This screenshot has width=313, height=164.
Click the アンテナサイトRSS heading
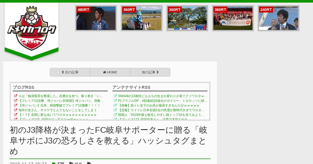click(131, 87)
